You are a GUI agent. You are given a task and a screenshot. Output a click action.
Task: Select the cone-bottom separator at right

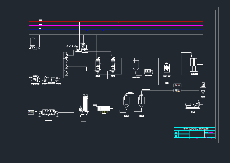point(203,89)
